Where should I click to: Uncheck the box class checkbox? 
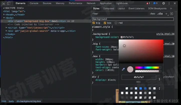(105, 23)
